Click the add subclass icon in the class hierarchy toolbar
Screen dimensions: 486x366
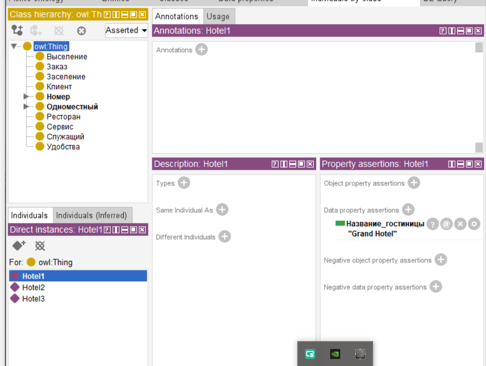pos(17,31)
